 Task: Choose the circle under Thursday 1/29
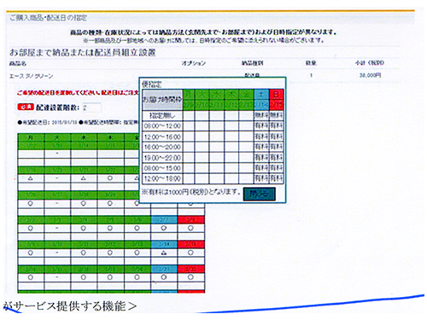(110, 204)
